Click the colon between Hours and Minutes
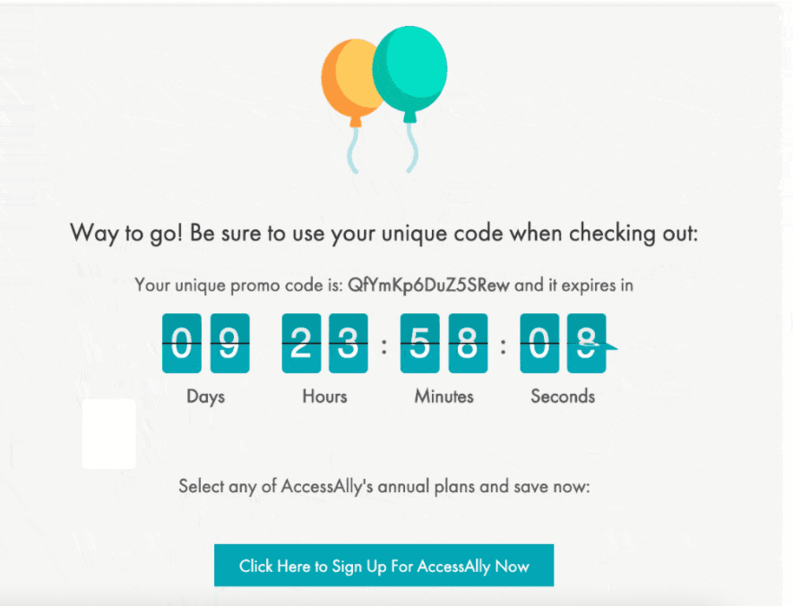793x606 pixels. click(384, 346)
